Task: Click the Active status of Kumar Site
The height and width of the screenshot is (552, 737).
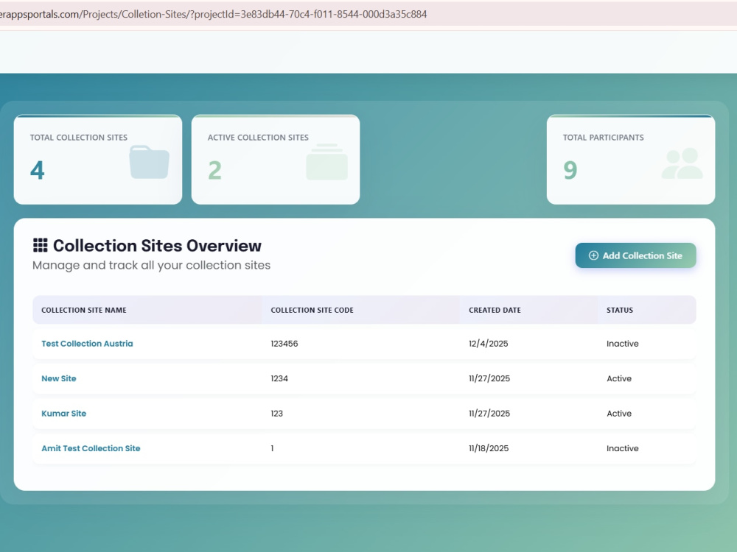Action: pos(619,414)
